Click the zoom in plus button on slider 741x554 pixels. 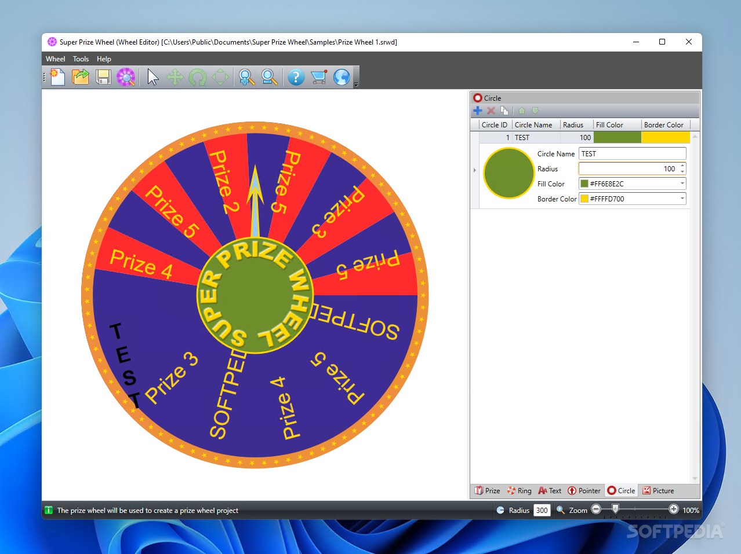tap(673, 509)
